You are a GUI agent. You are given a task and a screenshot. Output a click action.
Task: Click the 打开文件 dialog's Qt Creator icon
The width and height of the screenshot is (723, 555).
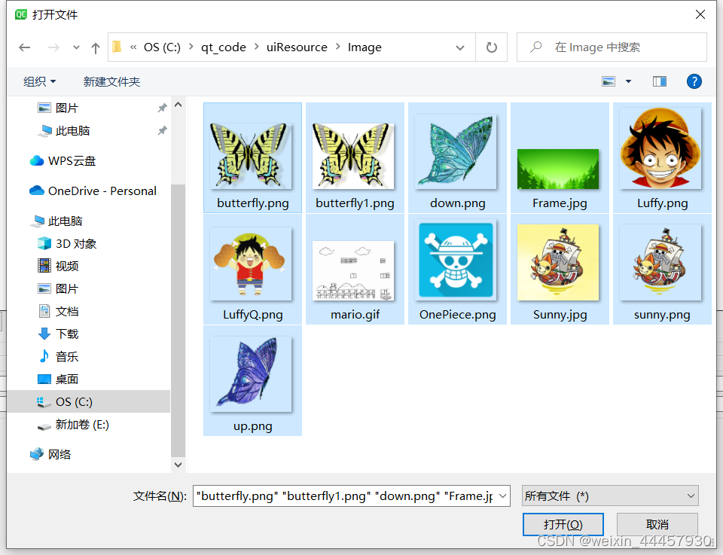pos(21,14)
